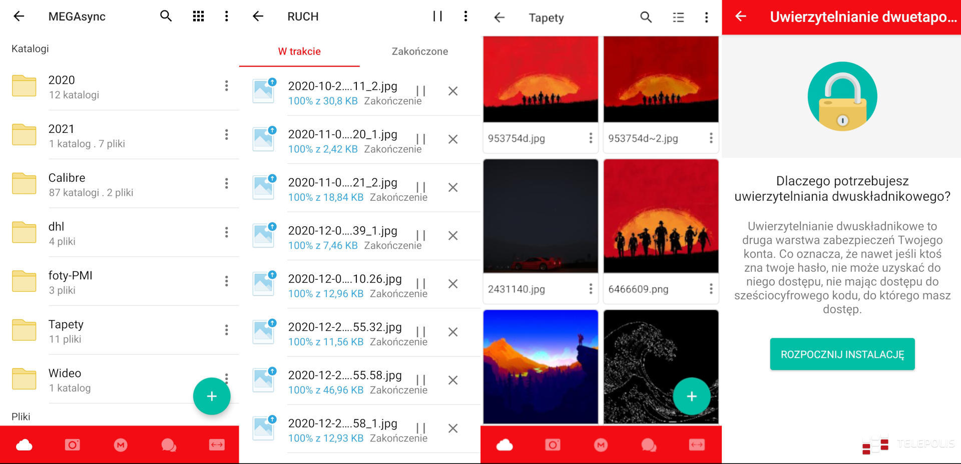This screenshot has height=464, width=961.
Task: Open the overflow menu in RUCH header
Action: (x=465, y=16)
